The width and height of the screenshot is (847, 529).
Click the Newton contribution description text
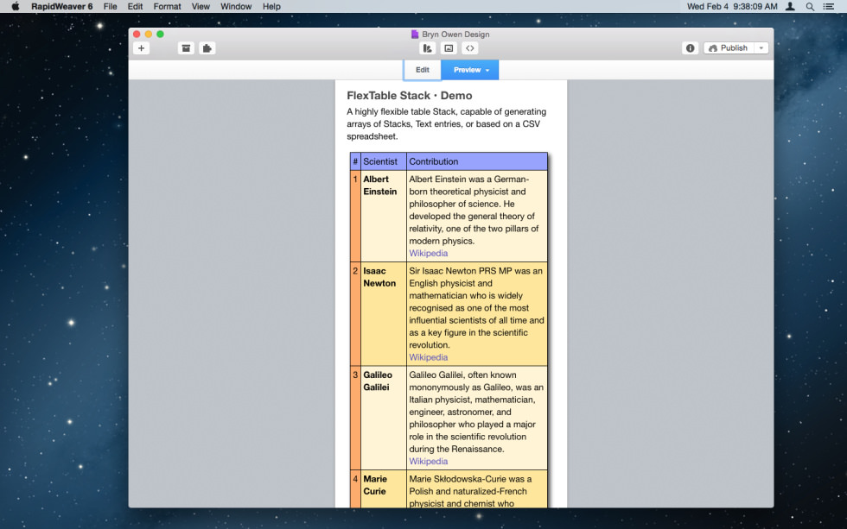click(476, 308)
